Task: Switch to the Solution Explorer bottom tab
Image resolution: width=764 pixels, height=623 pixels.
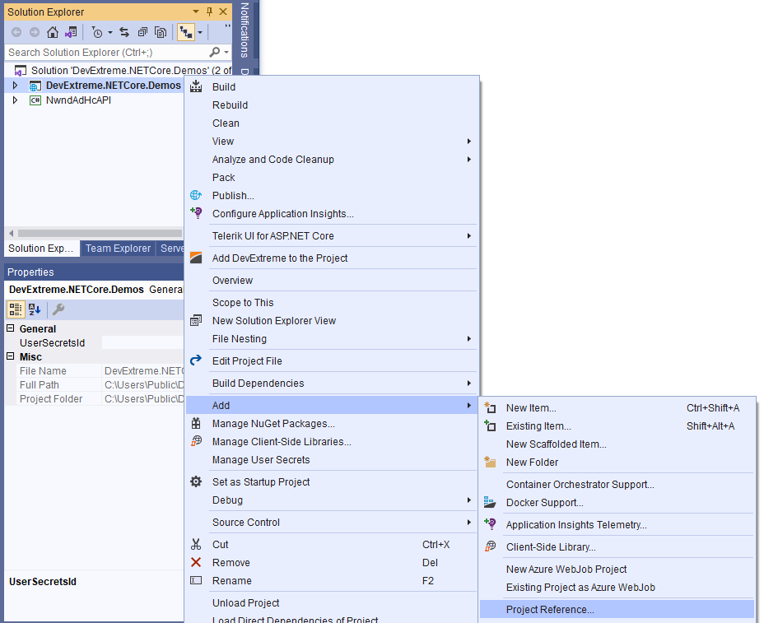Action: (x=41, y=249)
